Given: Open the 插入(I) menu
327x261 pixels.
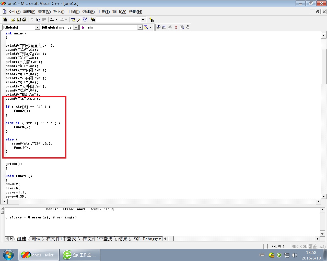Looking at the screenshot, I should (x=59, y=12).
